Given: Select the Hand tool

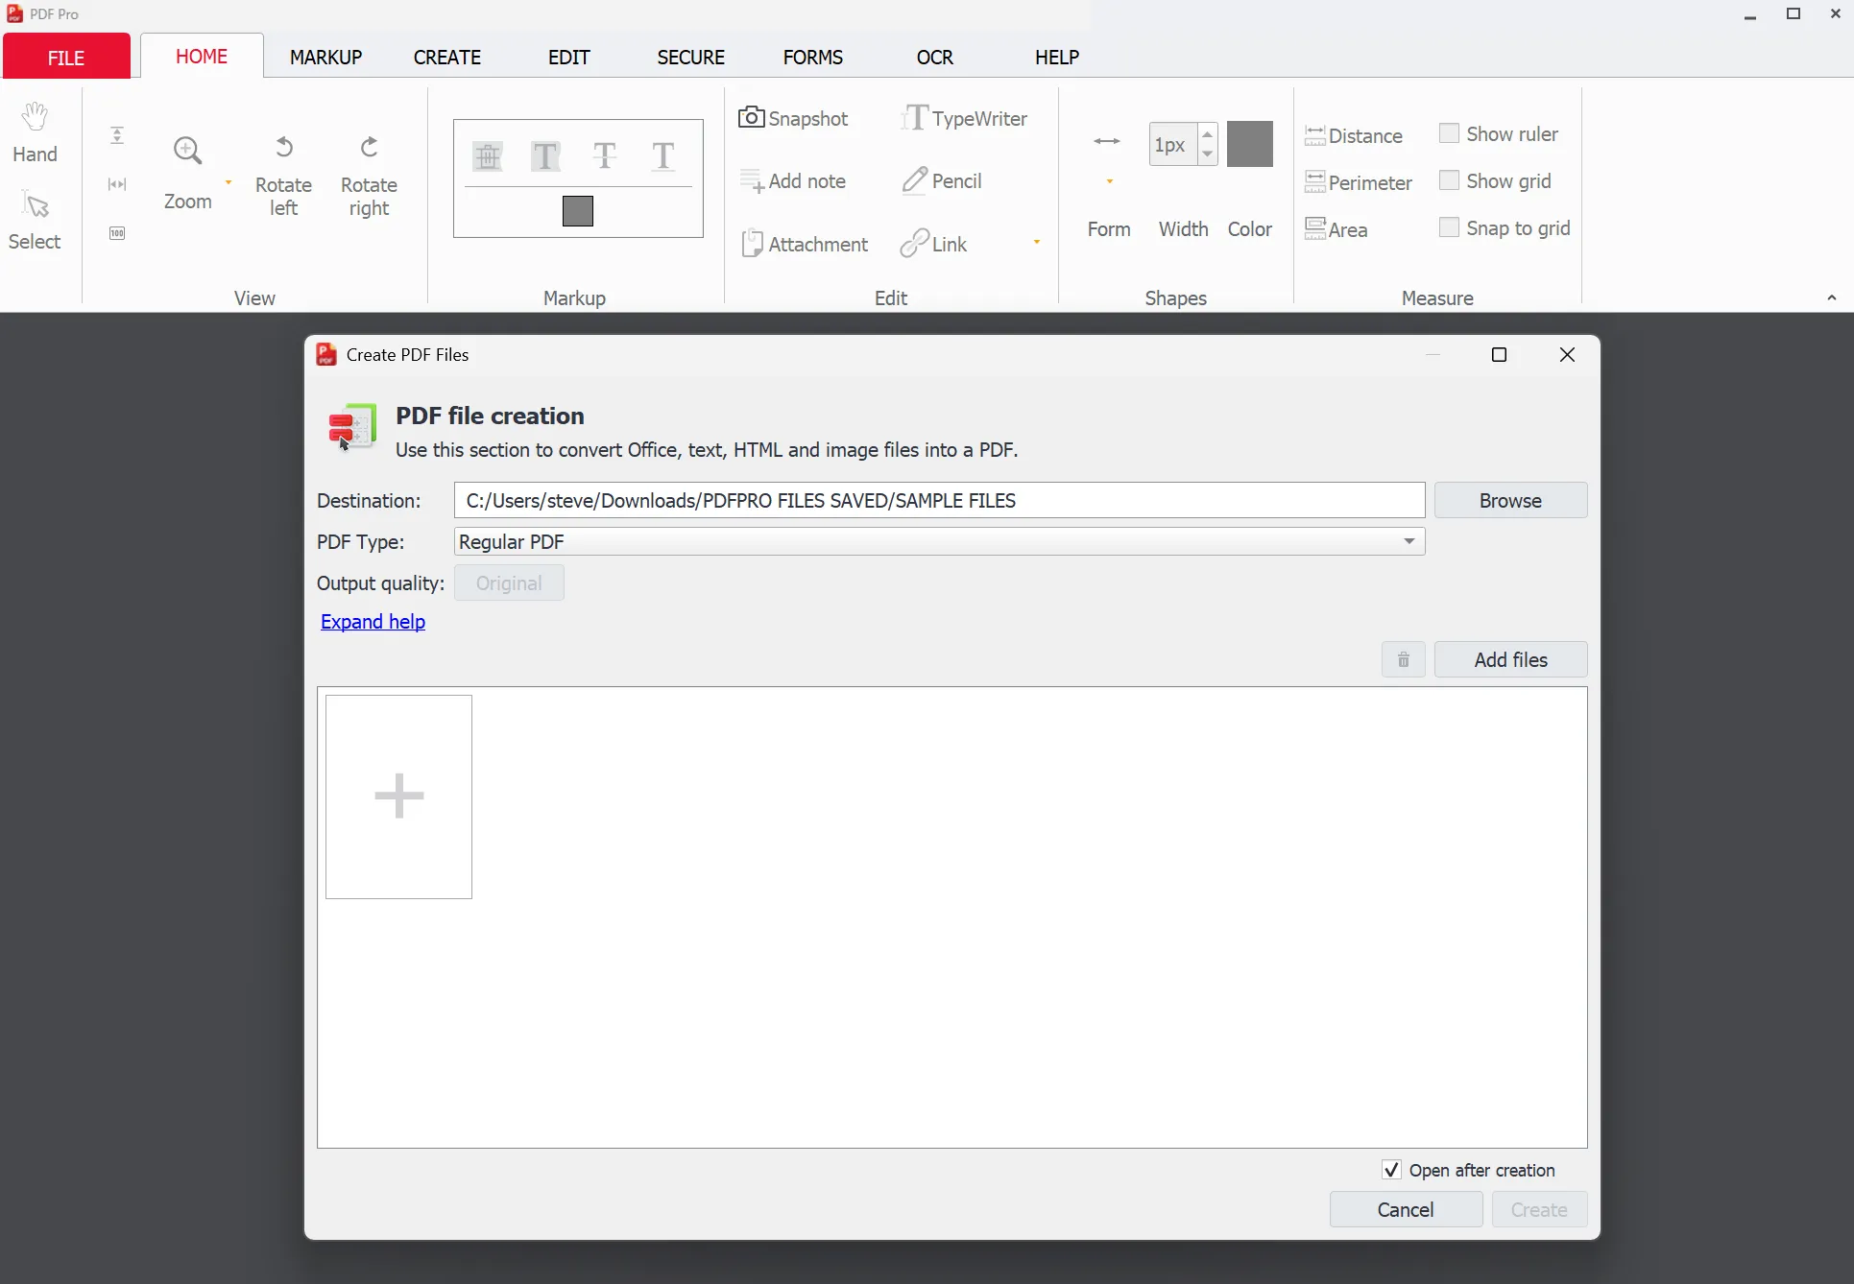Looking at the screenshot, I should click(35, 132).
